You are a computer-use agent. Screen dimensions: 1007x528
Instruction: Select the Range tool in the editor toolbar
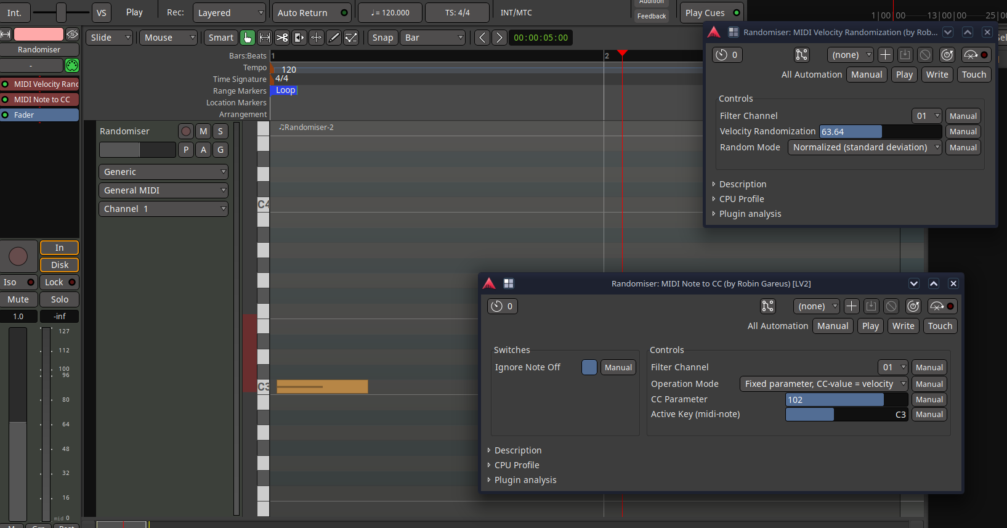click(264, 38)
